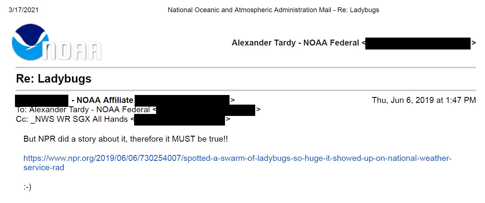Click the "Cc: _NWS WR SGX All Hands" recipient
This screenshot has height=203, width=485.
[72, 119]
